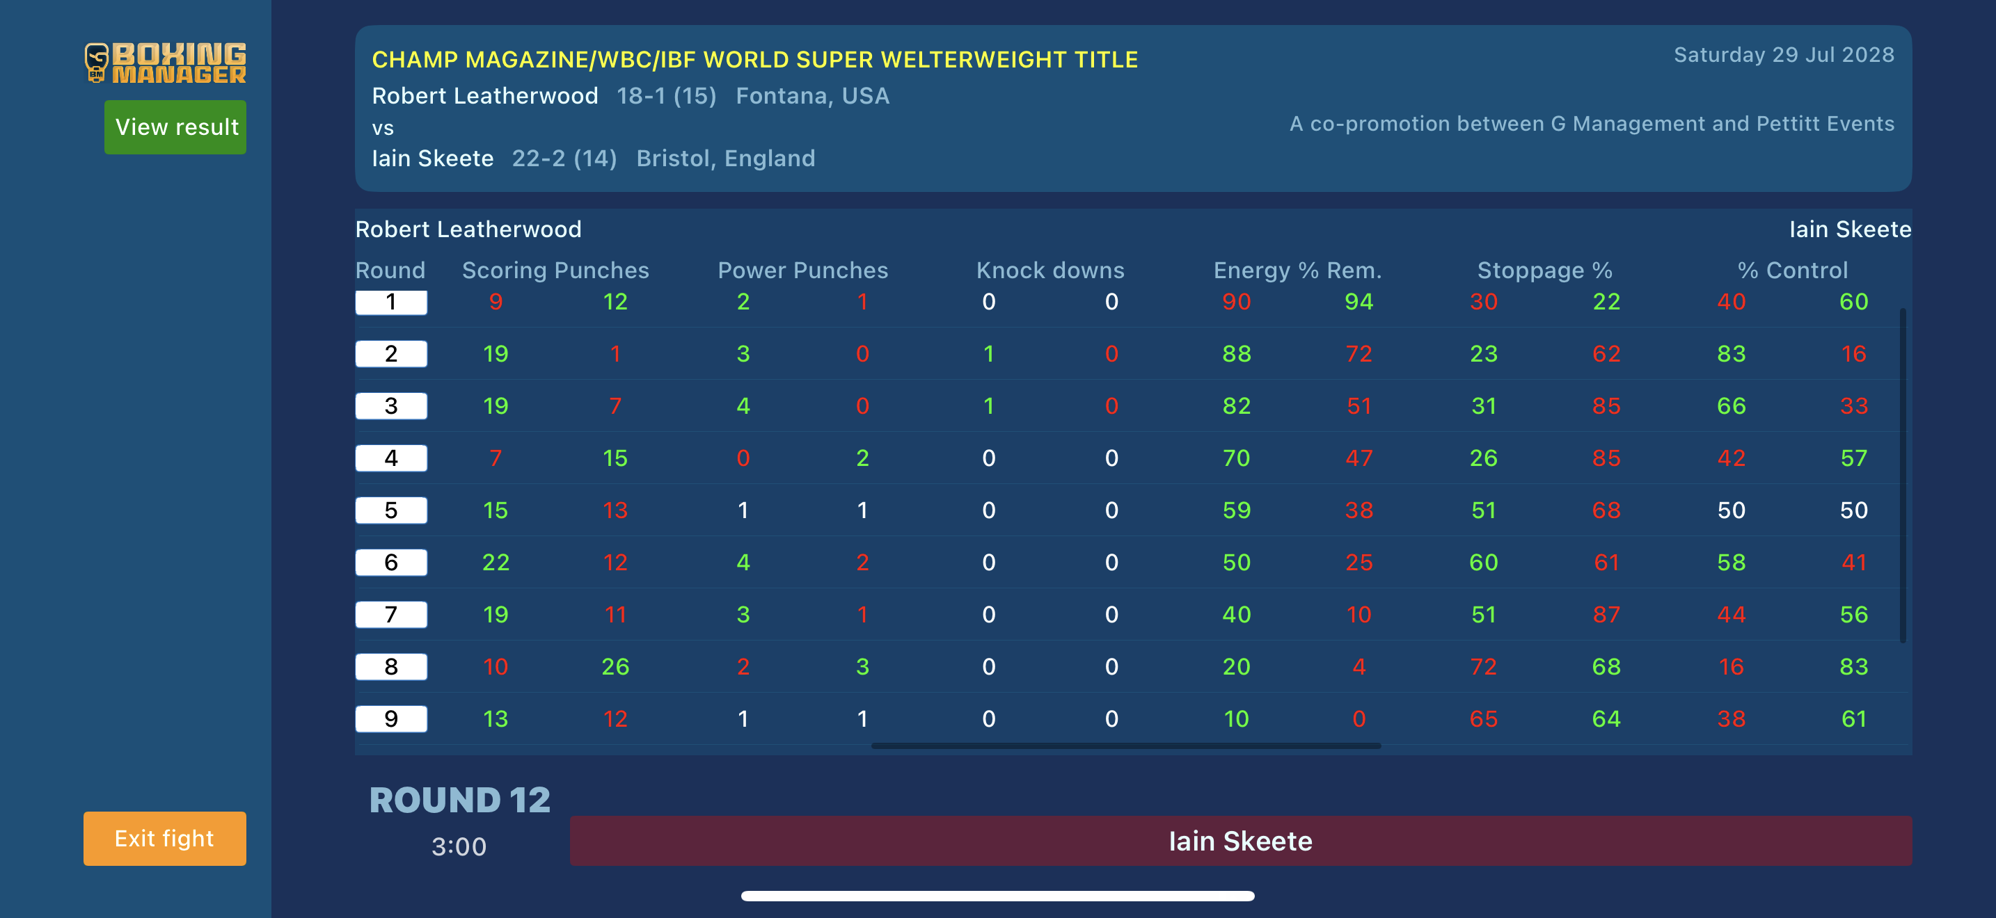Click the world super welterweight title heading
The width and height of the screenshot is (1996, 918).
click(754, 60)
